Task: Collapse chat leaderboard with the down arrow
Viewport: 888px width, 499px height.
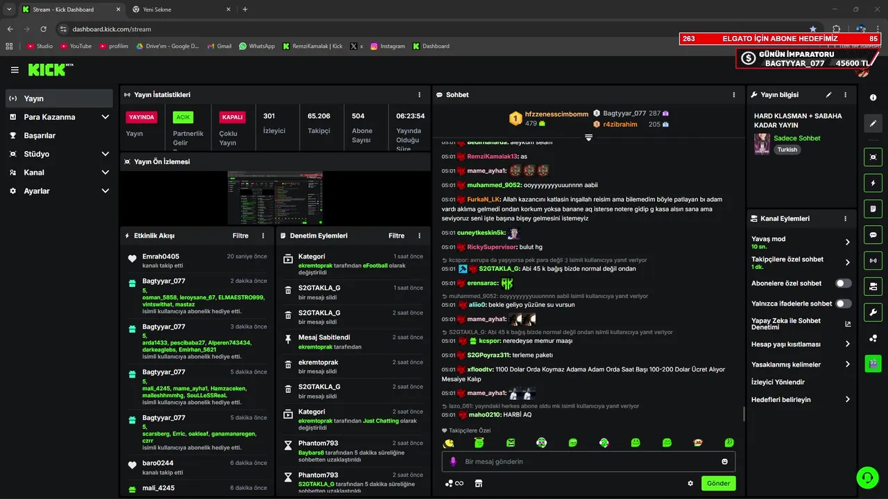Action: 588,137
